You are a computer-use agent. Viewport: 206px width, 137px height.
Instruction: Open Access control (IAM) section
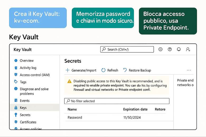[35, 75]
